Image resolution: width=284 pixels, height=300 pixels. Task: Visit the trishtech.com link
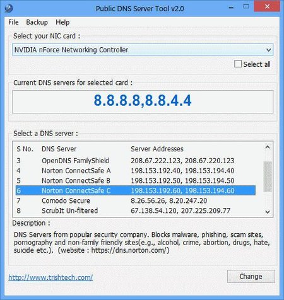pyautogui.click(x=50, y=277)
